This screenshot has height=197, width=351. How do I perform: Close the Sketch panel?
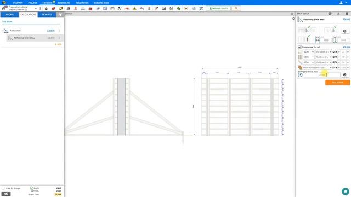(292, 14)
